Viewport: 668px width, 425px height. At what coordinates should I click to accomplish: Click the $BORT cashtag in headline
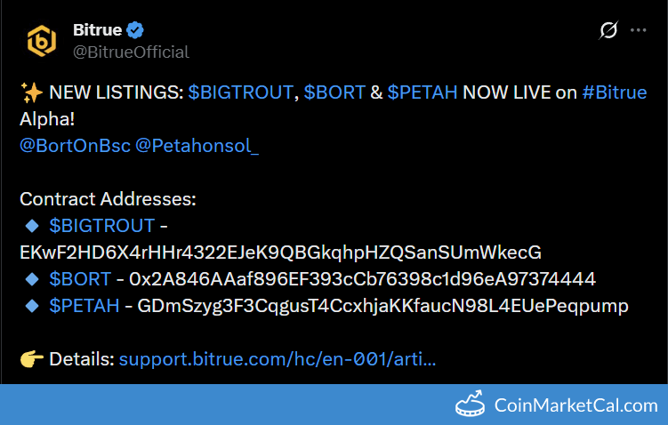[334, 92]
